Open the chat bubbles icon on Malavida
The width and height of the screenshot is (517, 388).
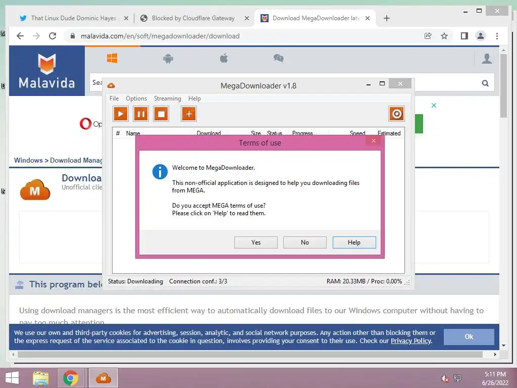tap(279, 59)
